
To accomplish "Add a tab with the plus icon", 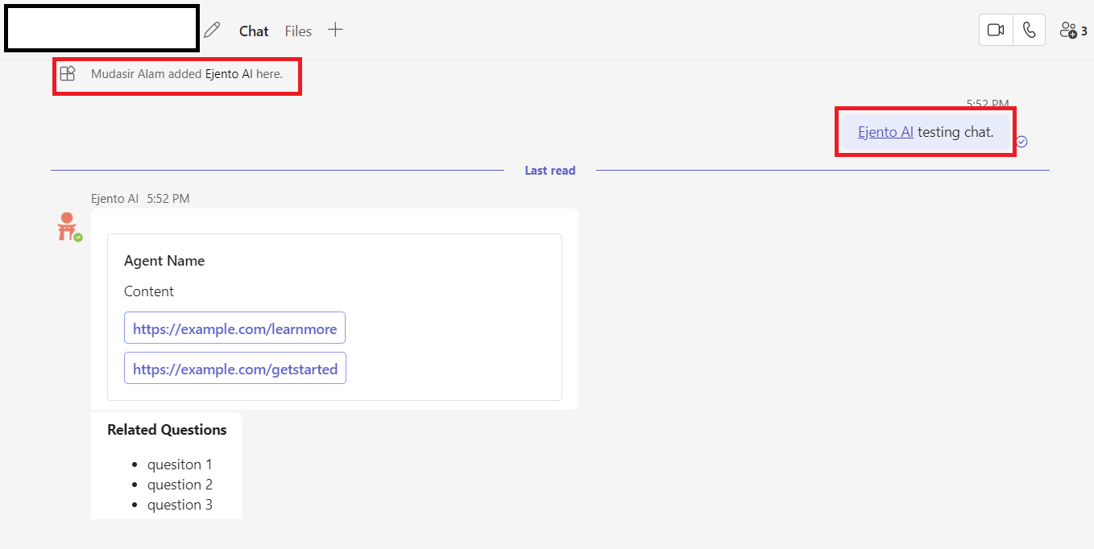I will [x=335, y=30].
